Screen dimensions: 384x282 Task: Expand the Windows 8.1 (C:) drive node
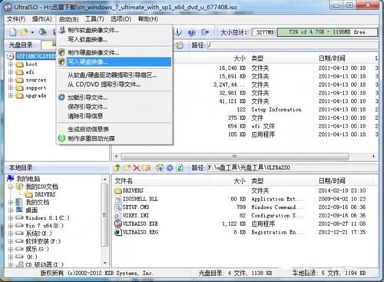tap(11, 218)
